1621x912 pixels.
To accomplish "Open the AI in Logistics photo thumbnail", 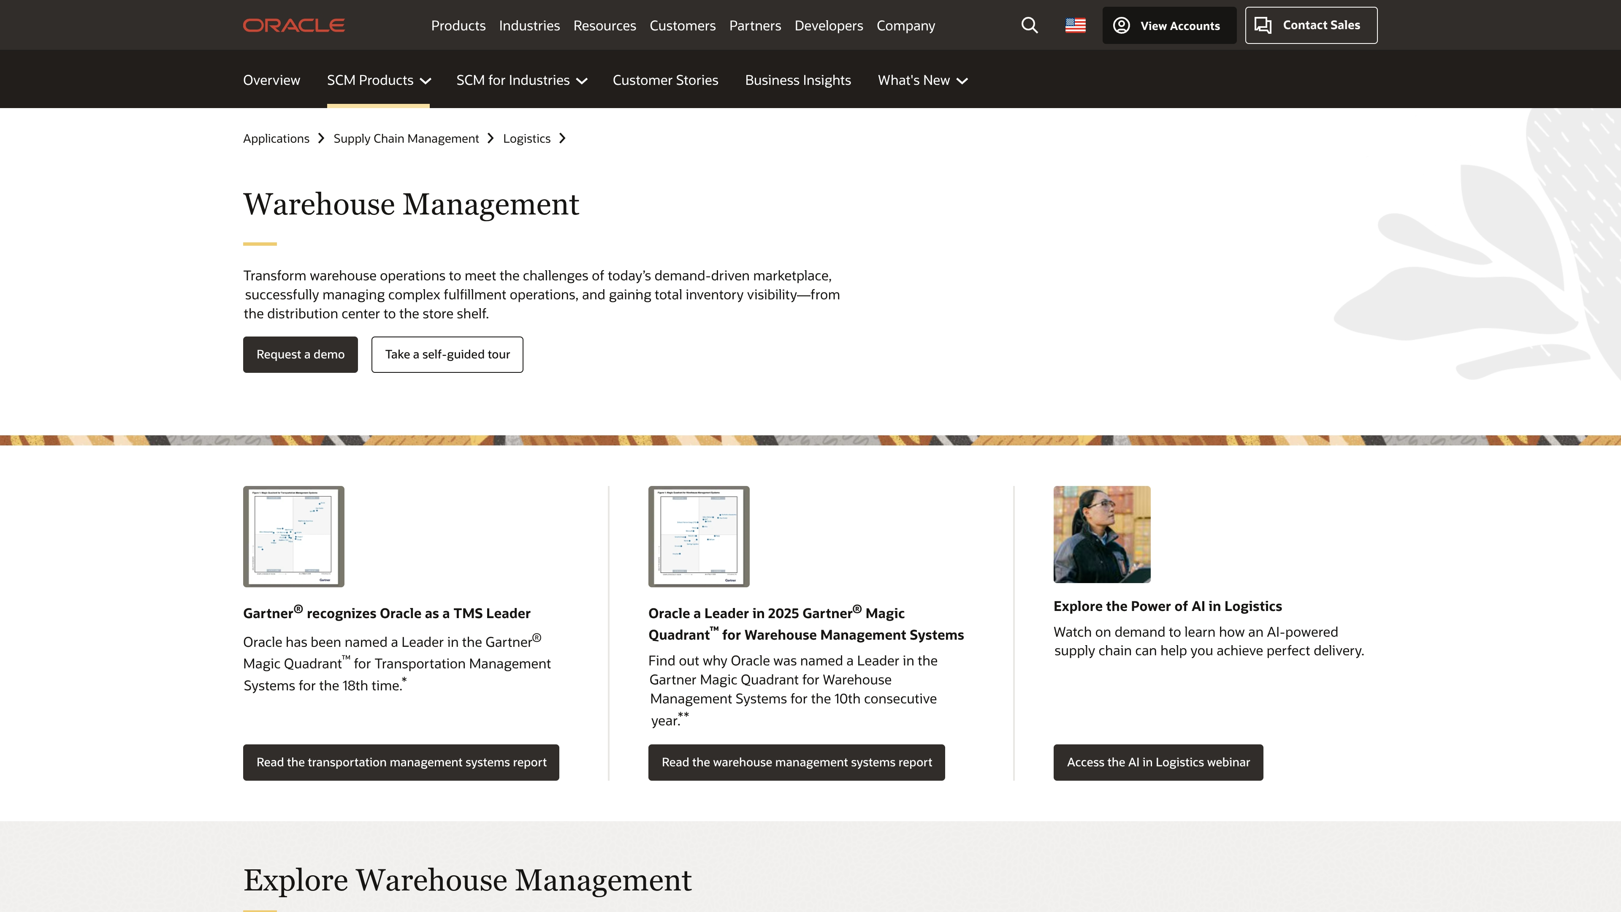I will click(1102, 535).
